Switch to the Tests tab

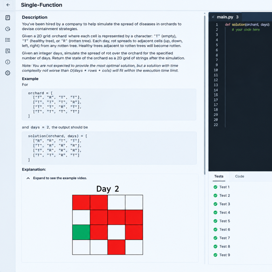[x=219, y=176]
